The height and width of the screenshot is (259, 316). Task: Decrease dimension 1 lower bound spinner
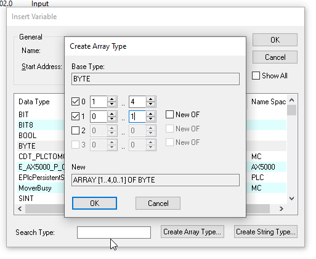112,119
